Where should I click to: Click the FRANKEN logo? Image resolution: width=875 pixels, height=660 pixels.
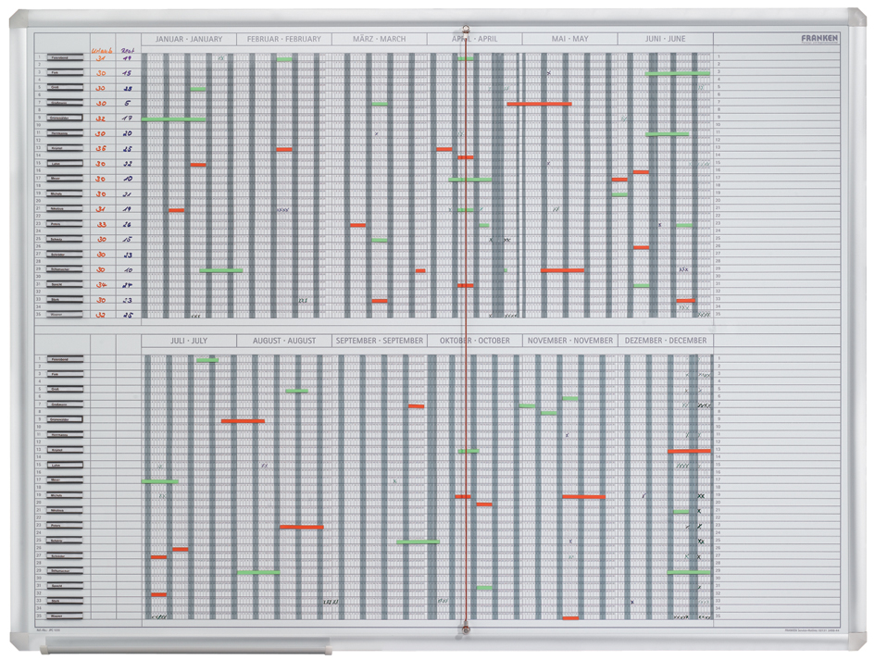pyautogui.click(x=820, y=39)
